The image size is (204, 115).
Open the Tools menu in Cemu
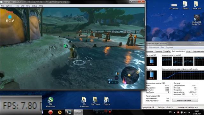[17, 6]
